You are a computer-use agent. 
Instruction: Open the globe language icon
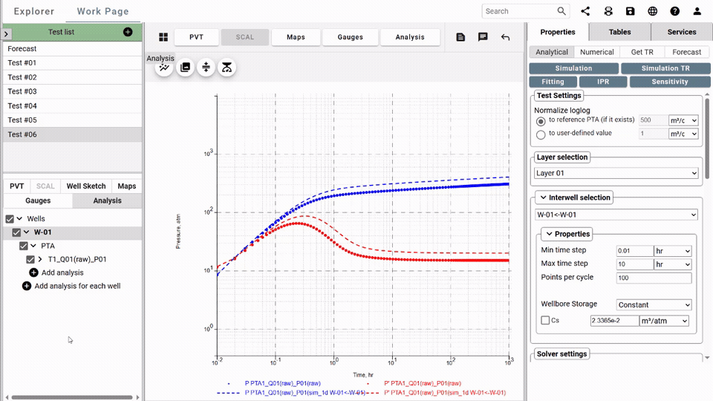tap(653, 11)
